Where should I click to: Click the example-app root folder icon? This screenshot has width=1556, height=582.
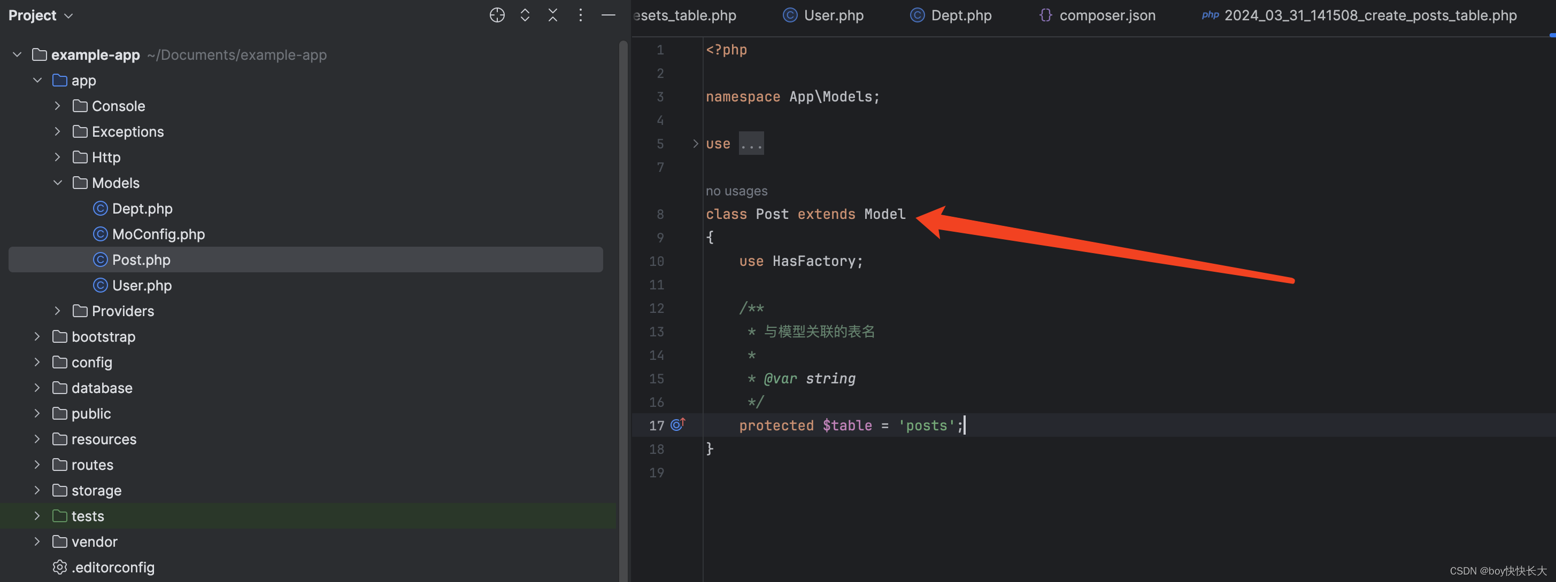coord(39,55)
